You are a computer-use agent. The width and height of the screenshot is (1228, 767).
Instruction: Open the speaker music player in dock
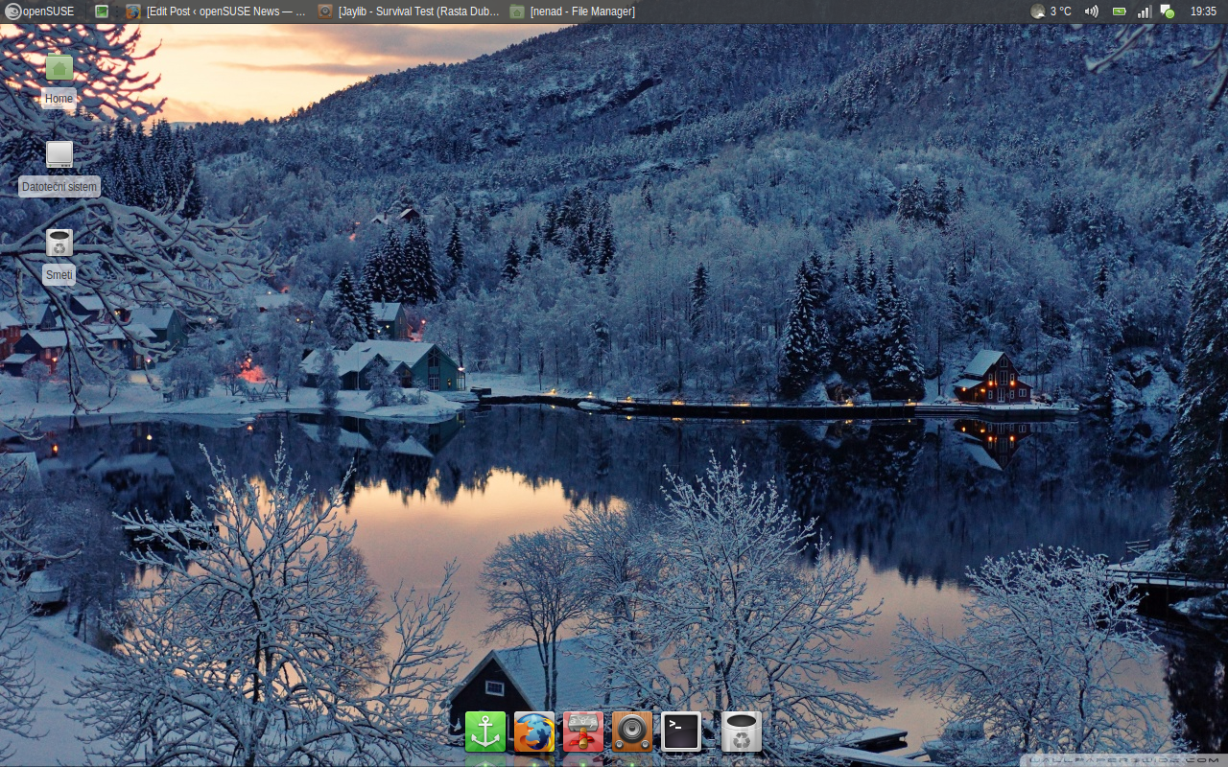pyautogui.click(x=632, y=732)
